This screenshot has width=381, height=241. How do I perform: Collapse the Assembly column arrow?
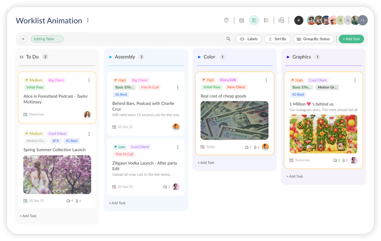click(x=111, y=57)
